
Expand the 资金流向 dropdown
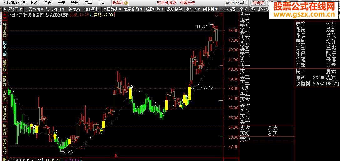(x=55, y=9)
